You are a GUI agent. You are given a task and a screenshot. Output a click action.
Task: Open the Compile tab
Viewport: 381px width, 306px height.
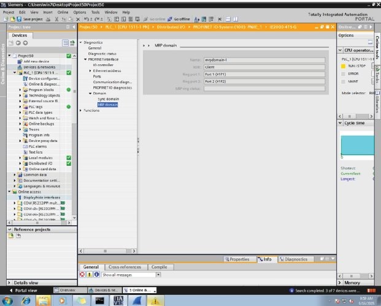pos(159,267)
